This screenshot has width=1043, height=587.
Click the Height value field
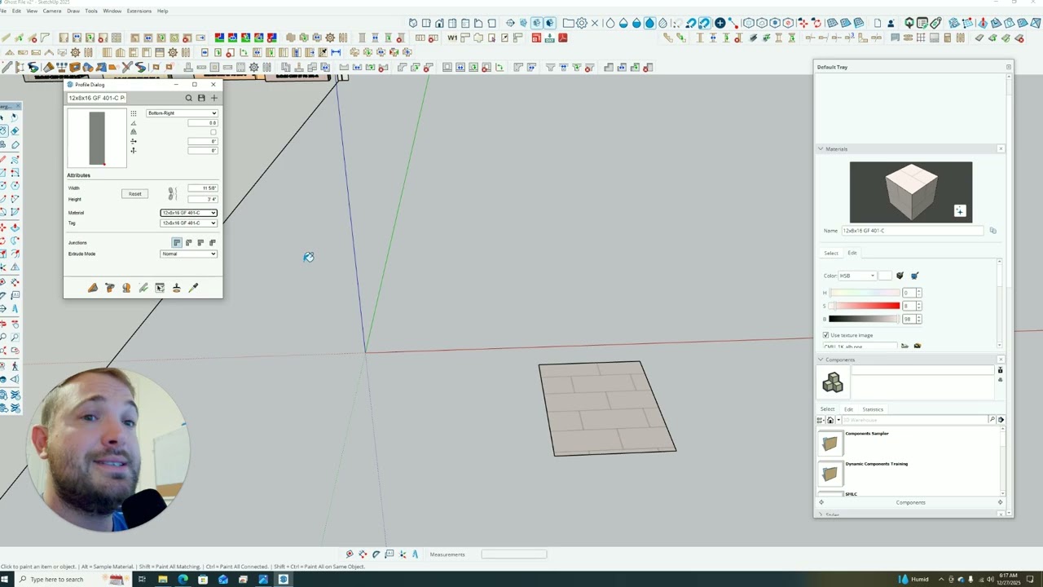coord(201,199)
